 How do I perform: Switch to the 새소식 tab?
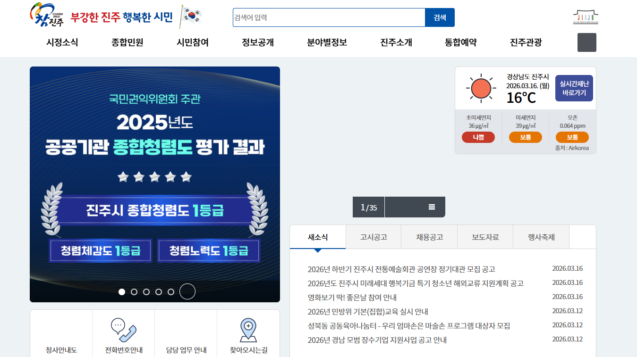pos(318,237)
